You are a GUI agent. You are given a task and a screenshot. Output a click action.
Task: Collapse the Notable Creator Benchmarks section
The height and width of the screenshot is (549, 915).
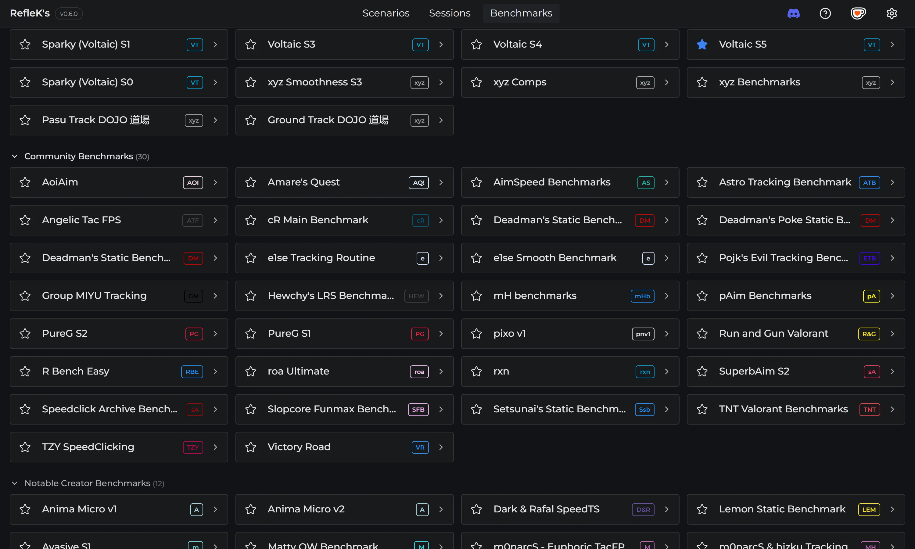[15, 483]
